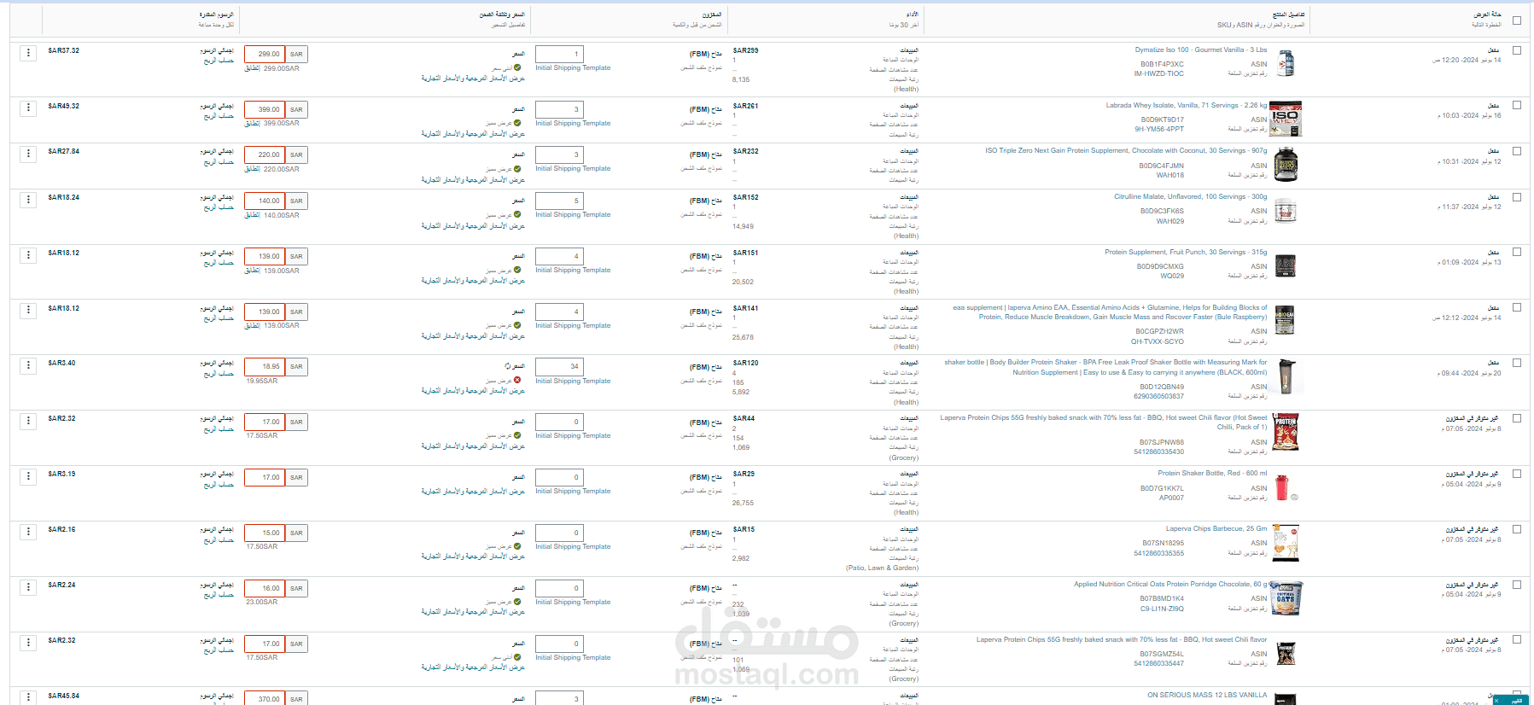This screenshot has height=705, width=1534.
Task: Open three-dot menu for eaa supplement row
Action: pos(28,311)
